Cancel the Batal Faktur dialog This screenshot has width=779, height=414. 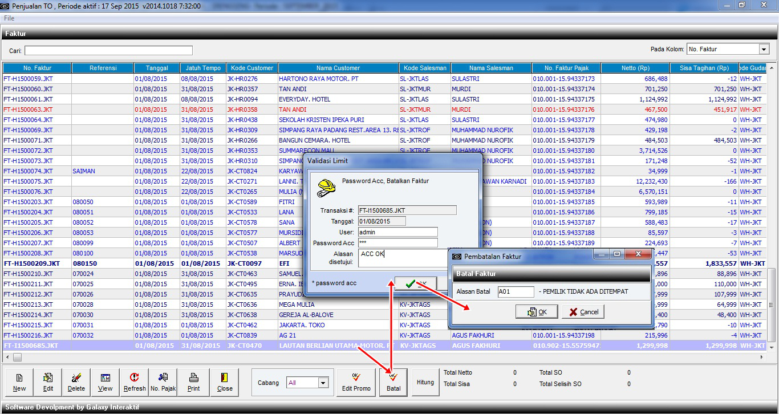coord(583,312)
